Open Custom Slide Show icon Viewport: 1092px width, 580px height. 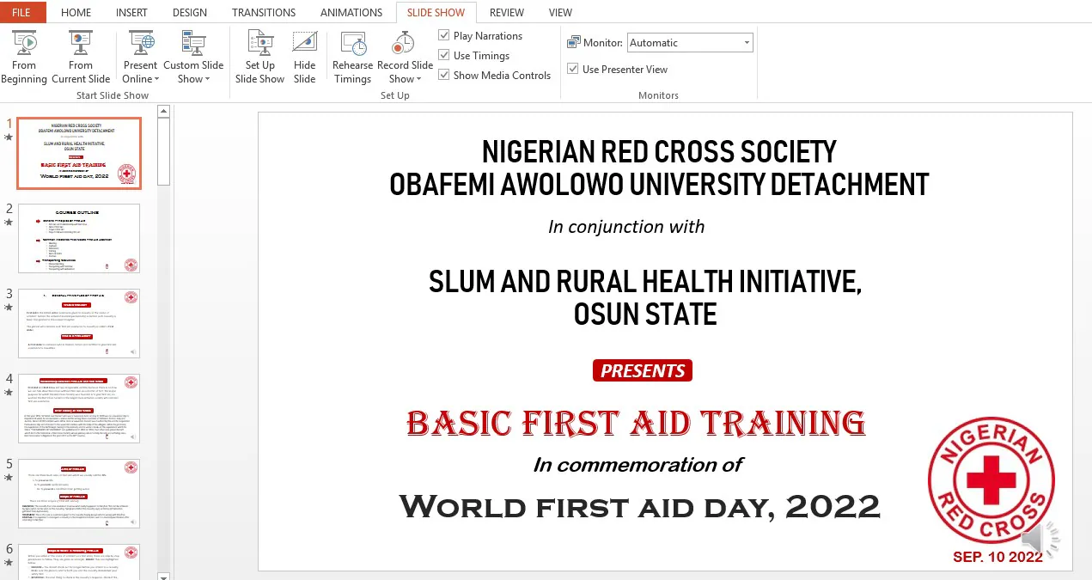pyautogui.click(x=193, y=43)
